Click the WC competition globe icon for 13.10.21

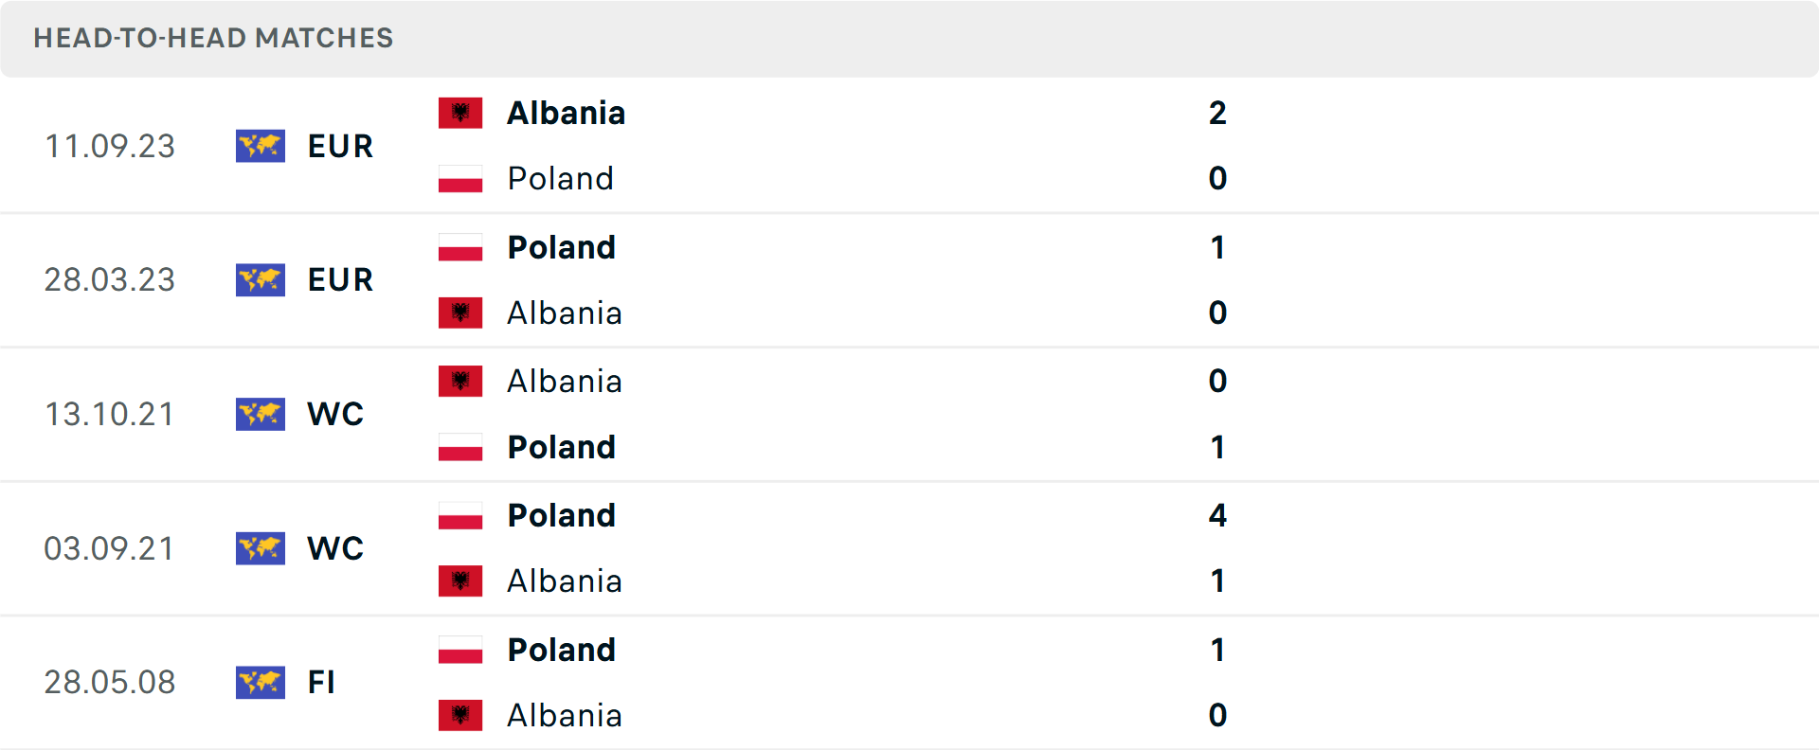[x=260, y=414]
